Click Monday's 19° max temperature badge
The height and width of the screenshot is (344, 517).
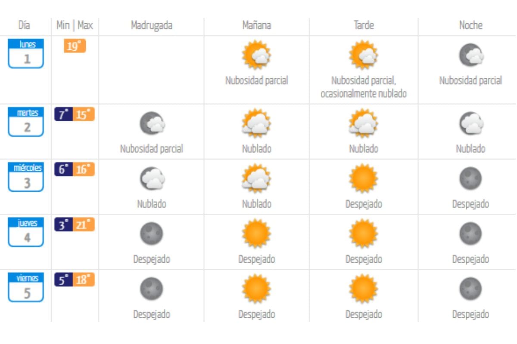coord(75,46)
